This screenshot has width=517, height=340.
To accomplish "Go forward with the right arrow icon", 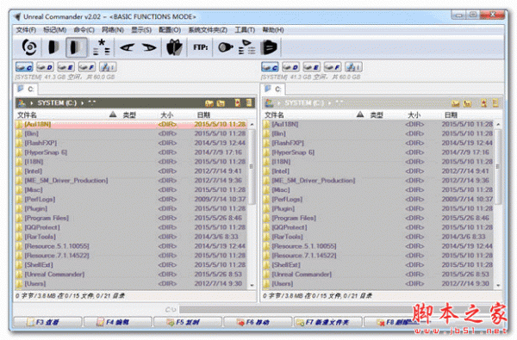I will [x=149, y=47].
